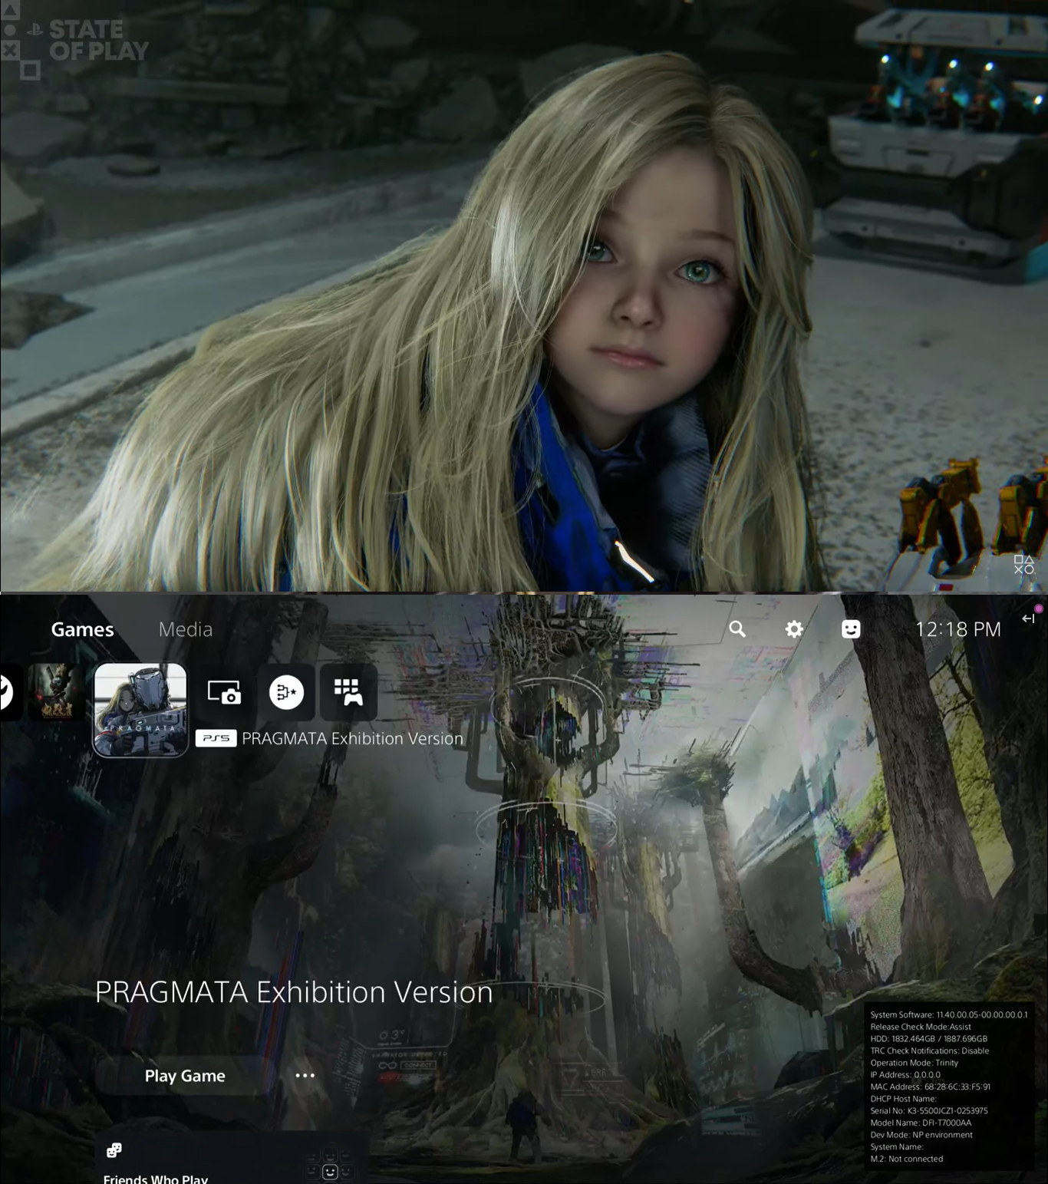Open the round bracket-and-star tile
This screenshot has height=1184, width=1048.
pyautogui.click(x=286, y=692)
